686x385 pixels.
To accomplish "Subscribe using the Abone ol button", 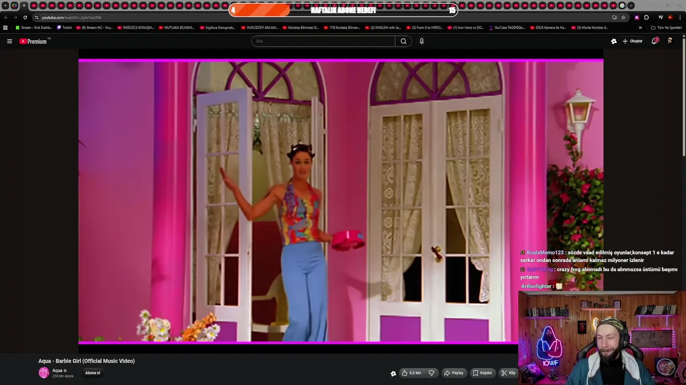I will 93,373.
